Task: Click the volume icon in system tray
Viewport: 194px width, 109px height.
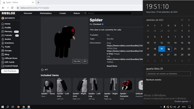Action: (x=175, y=107)
